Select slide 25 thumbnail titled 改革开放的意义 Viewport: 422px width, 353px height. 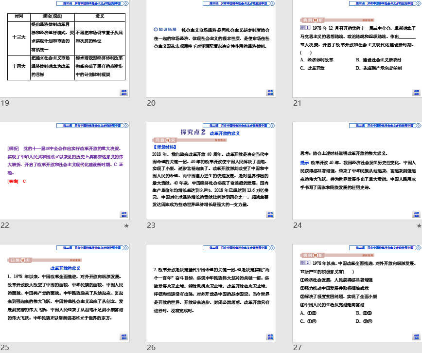click(x=65, y=293)
